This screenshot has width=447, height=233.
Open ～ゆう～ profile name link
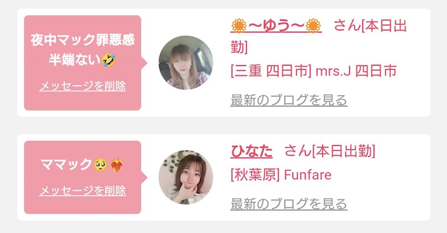[x=276, y=26]
